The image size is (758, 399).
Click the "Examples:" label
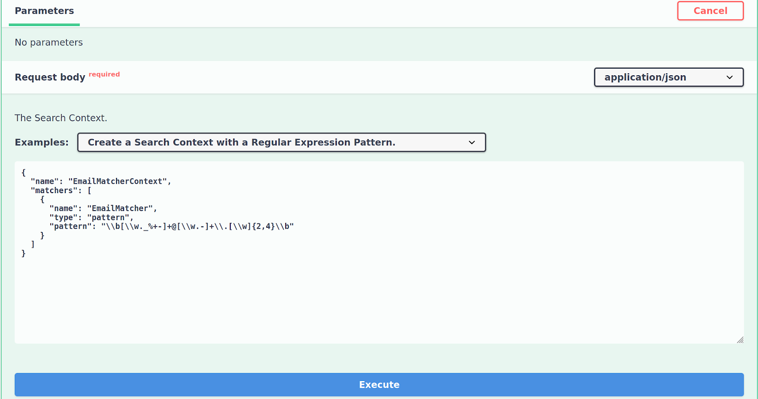[42, 142]
